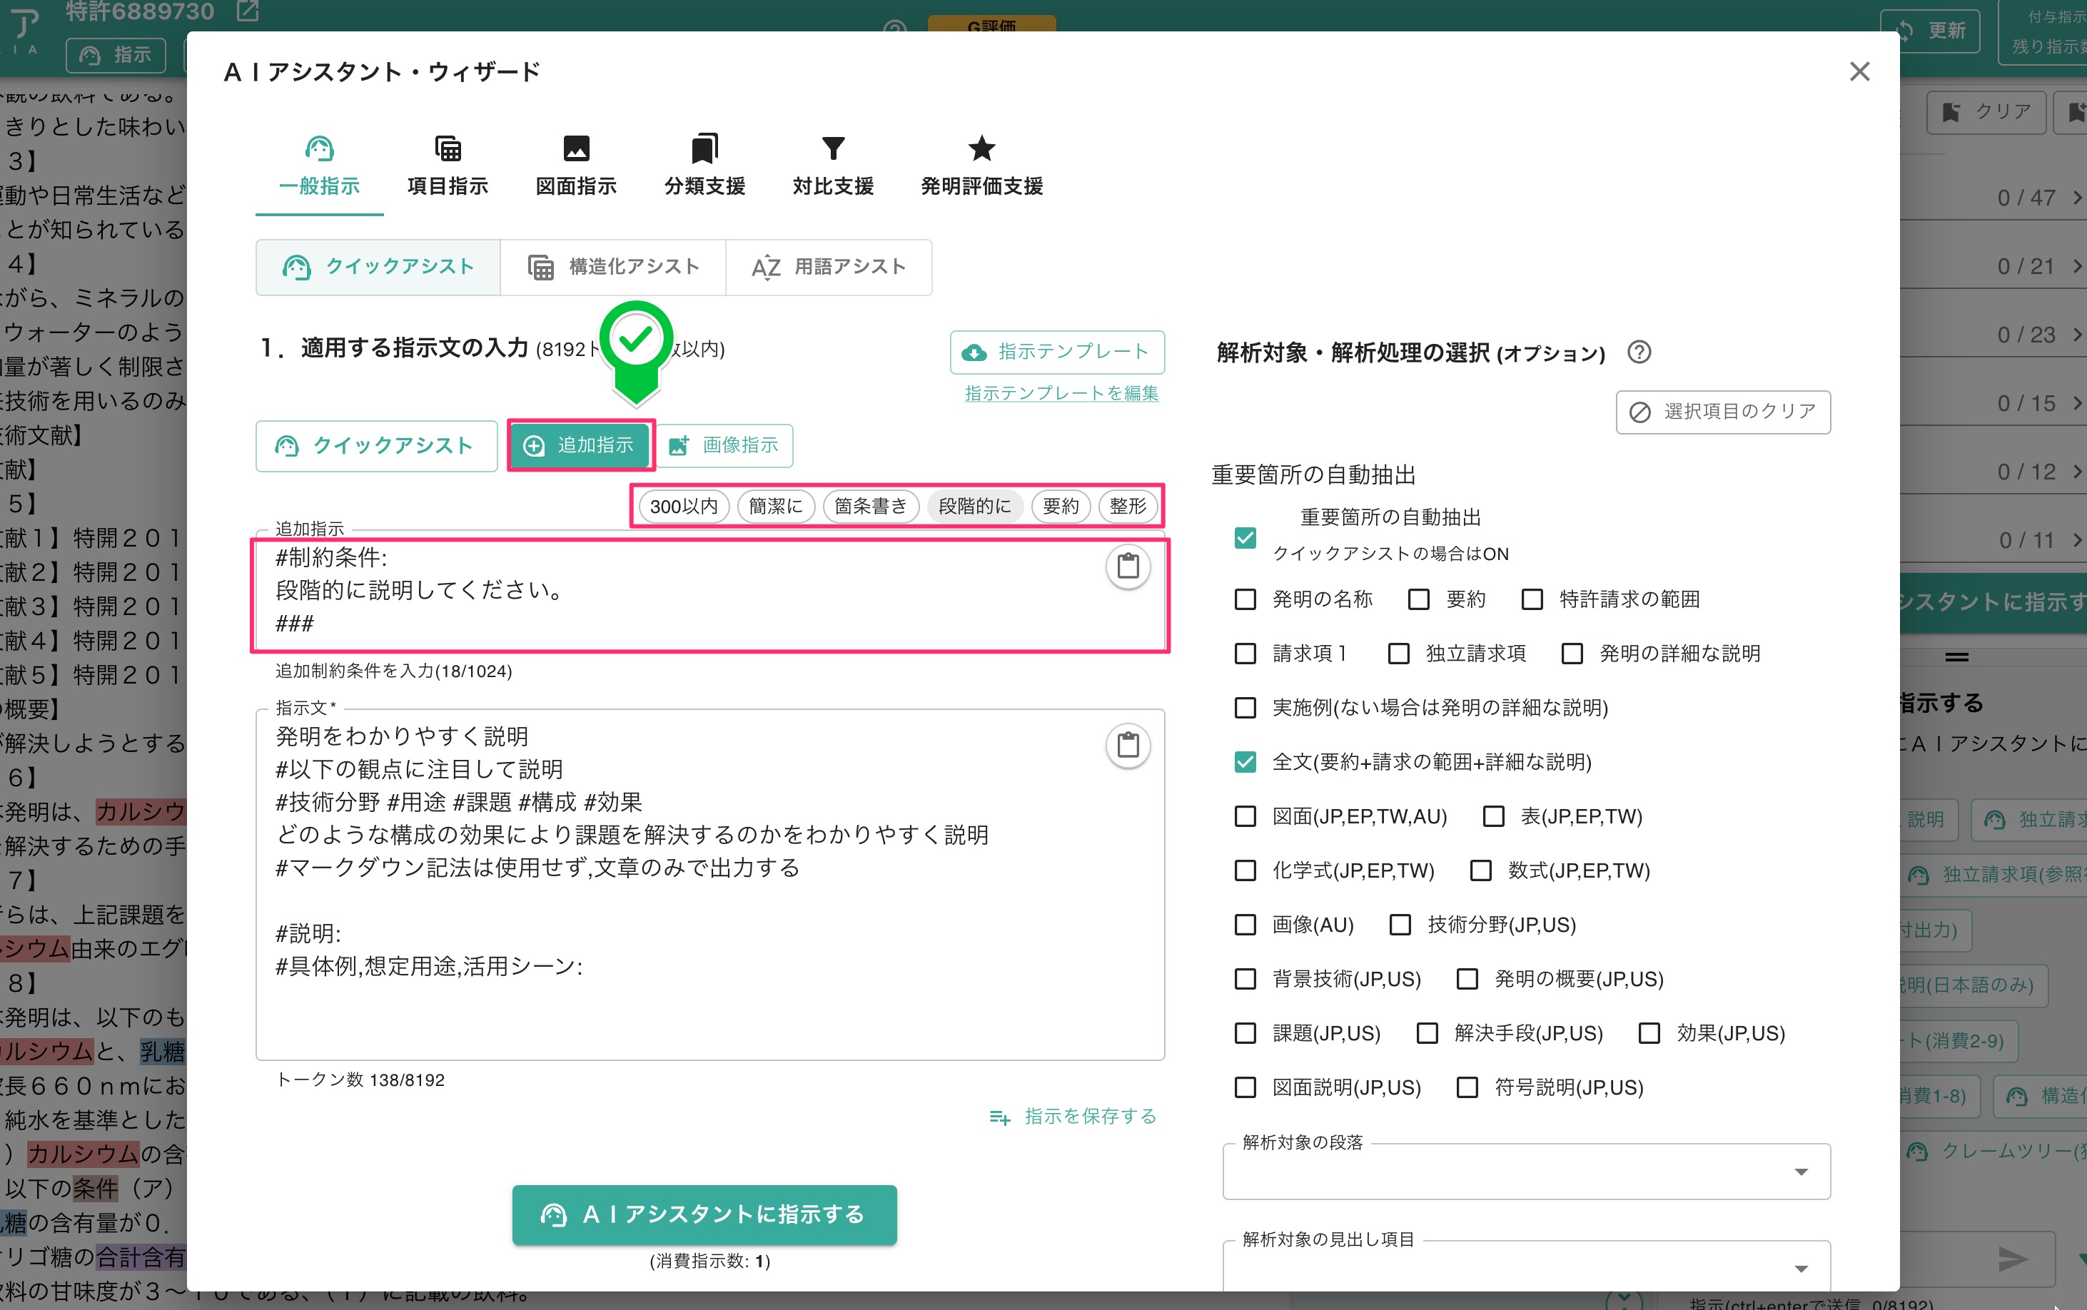Viewport: 2087px width, 1310px height.
Task: Check the 発明の概要(JP,US) checkbox
Action: [x=1467, y=979]
